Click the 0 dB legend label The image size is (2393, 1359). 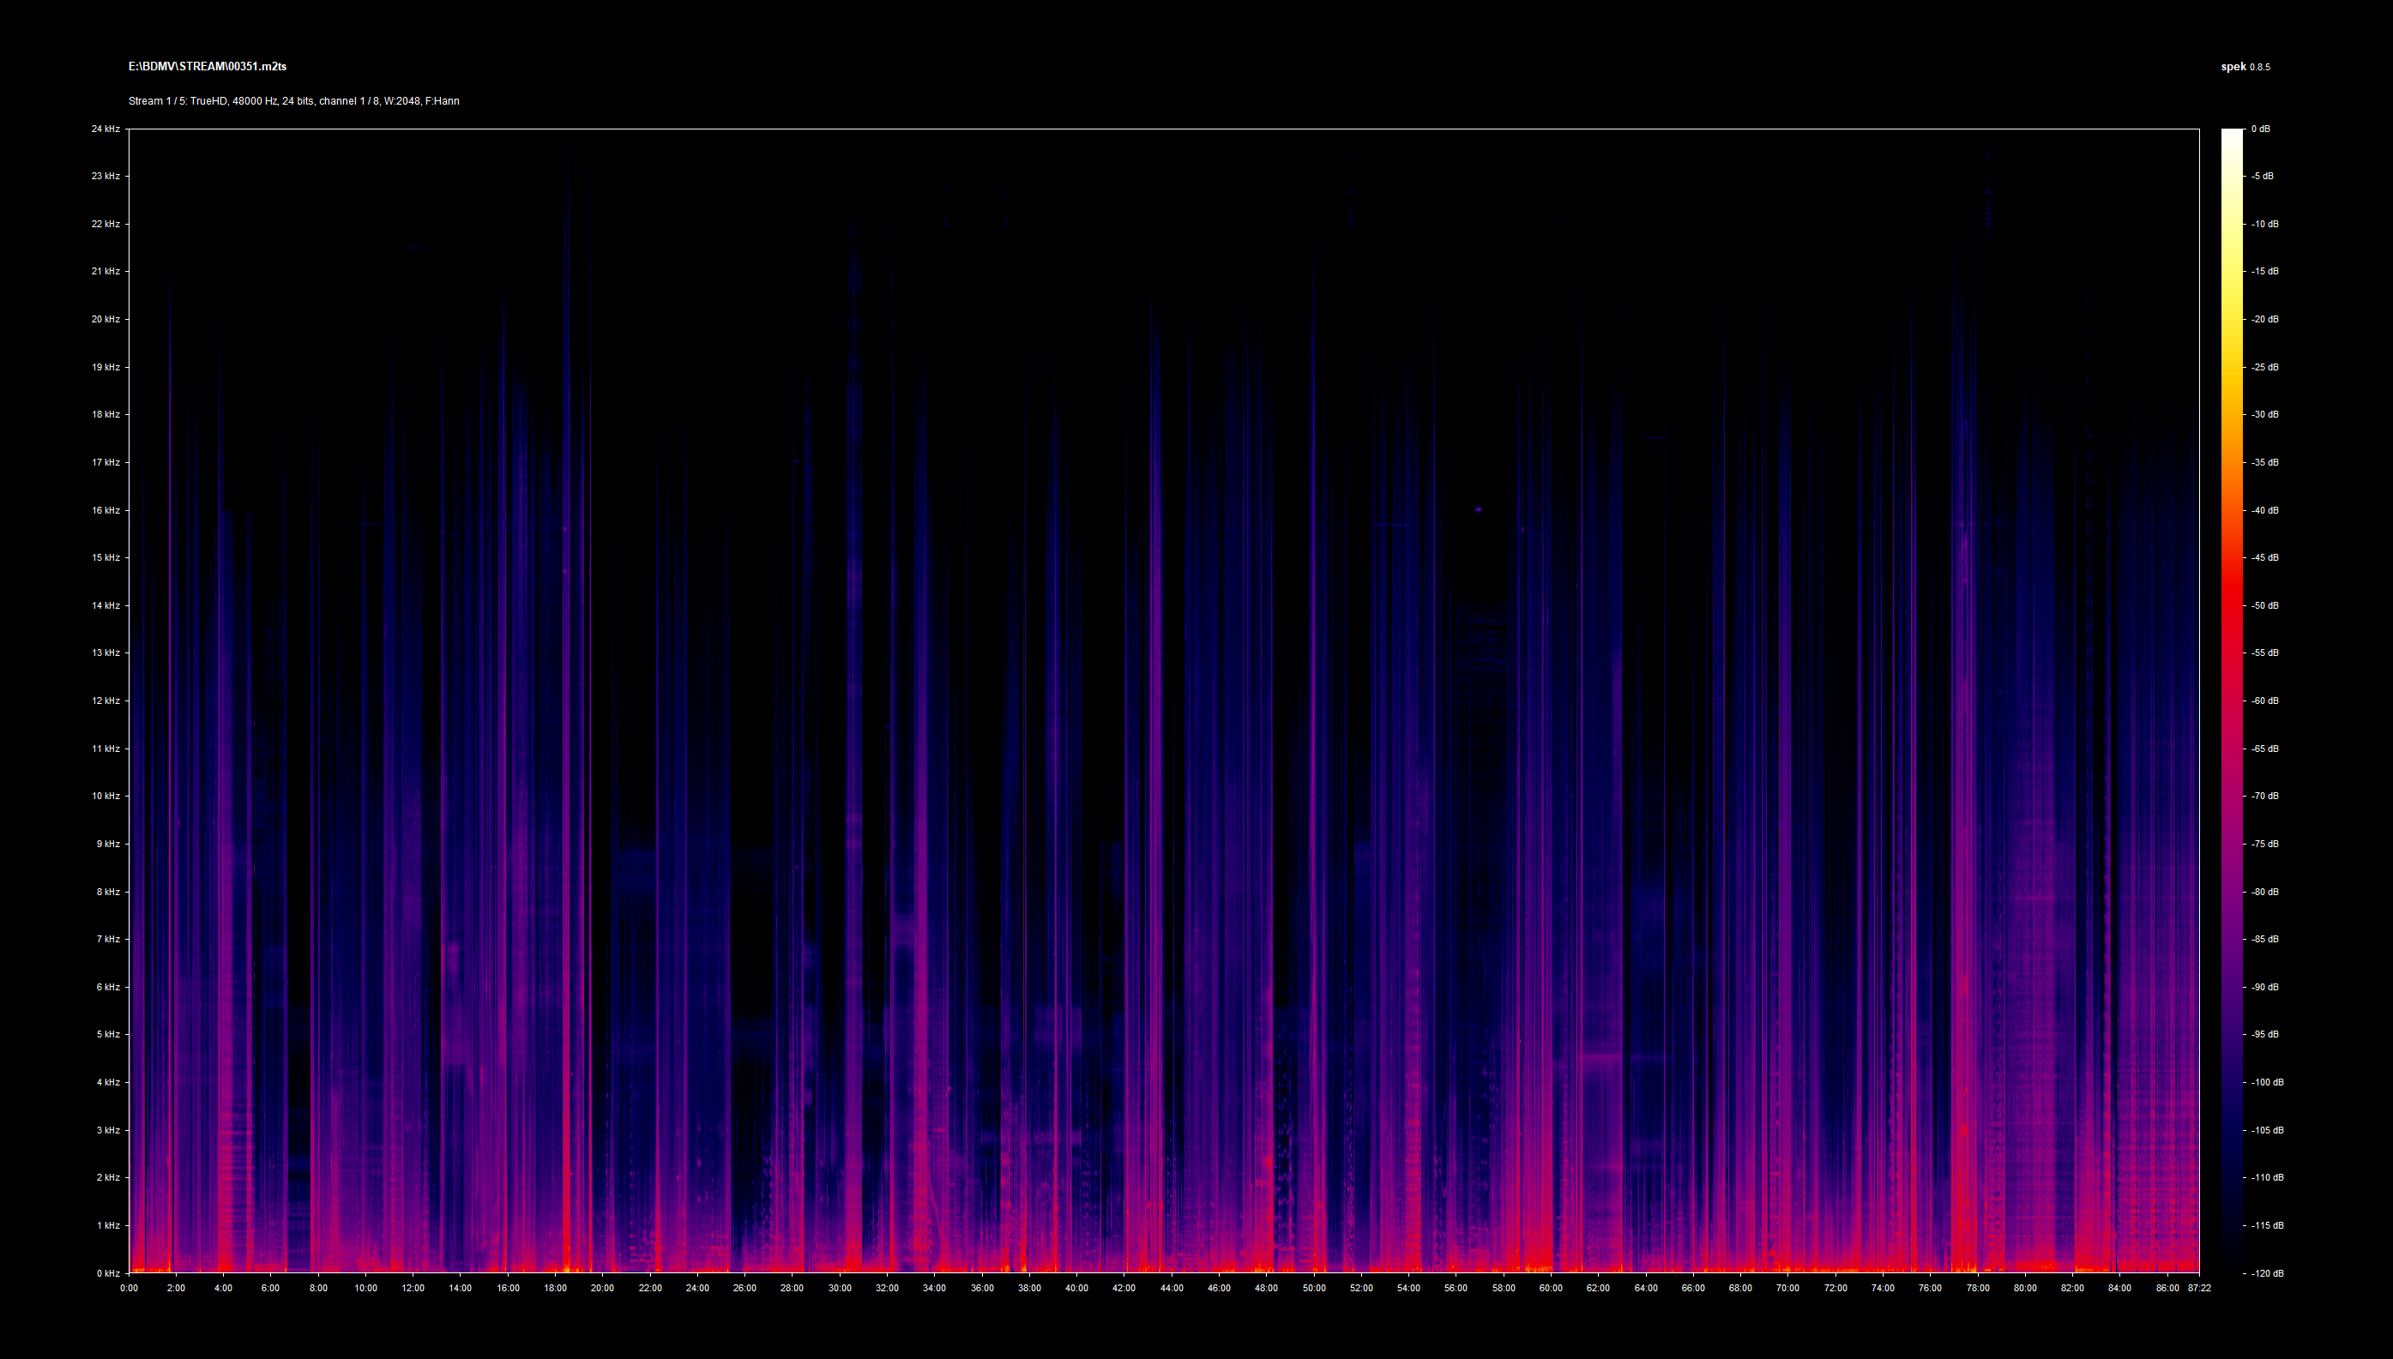coord(2260,129)
